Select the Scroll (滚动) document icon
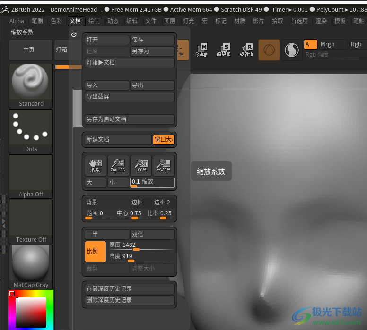 (x=96, y=165)
